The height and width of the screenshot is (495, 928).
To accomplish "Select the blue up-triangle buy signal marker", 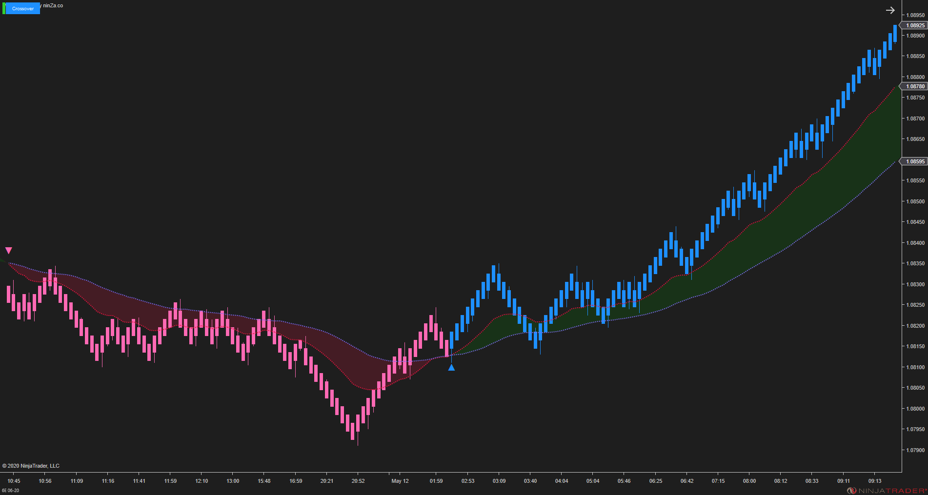I will [x=451, y=368].
